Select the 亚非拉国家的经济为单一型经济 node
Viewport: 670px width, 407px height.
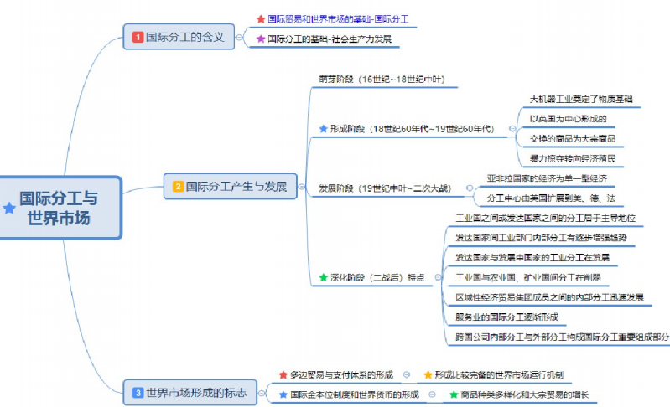click(x=547, y=178)
